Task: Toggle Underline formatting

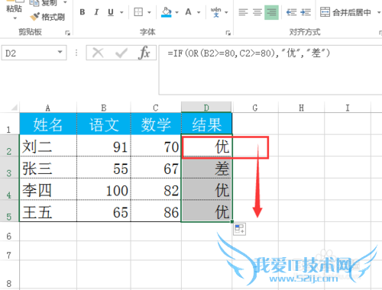Action: [x=111, y=12]
